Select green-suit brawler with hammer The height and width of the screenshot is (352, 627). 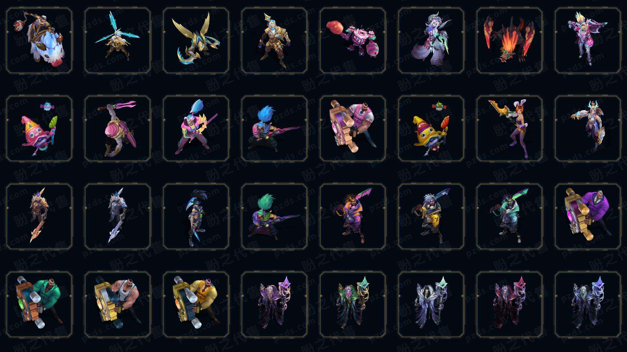(x=39, y=304)
